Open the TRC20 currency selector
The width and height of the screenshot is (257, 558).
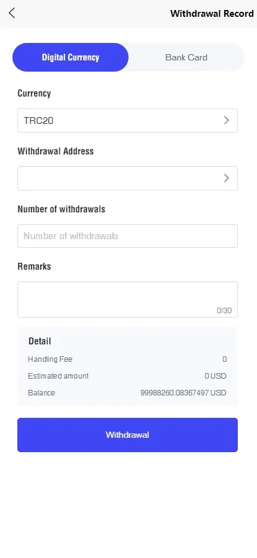[x=127, y=121]
